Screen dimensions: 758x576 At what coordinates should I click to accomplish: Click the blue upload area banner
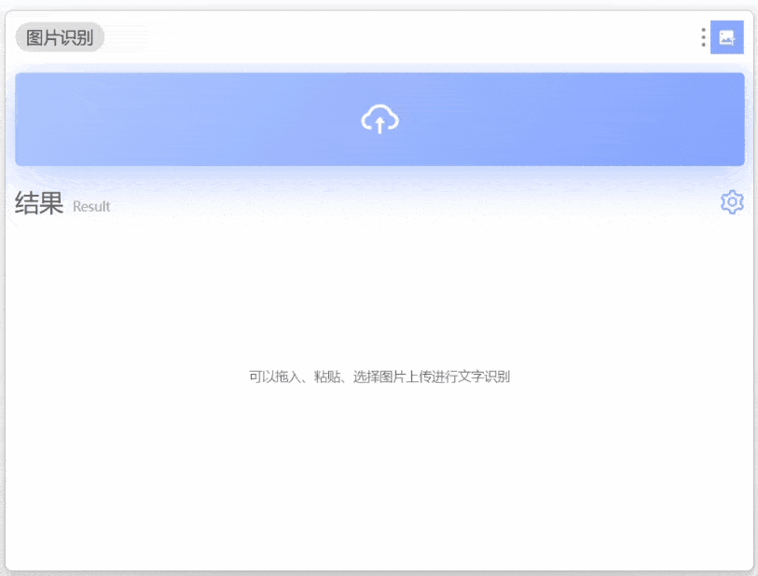[379, 119]
